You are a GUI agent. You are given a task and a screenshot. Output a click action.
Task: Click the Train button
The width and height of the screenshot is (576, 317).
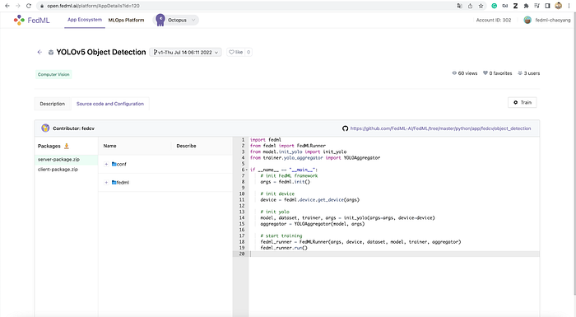523,103
